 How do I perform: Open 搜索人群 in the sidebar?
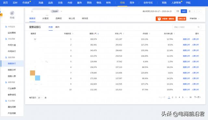coord(12,76)
